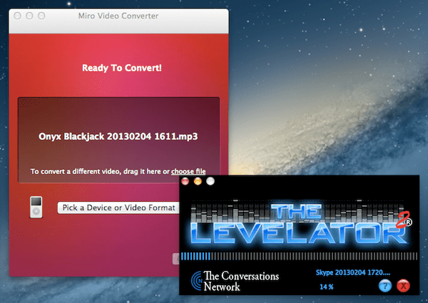
Task: Close the Levelator window with red button
Action: [x=185, y=181]
